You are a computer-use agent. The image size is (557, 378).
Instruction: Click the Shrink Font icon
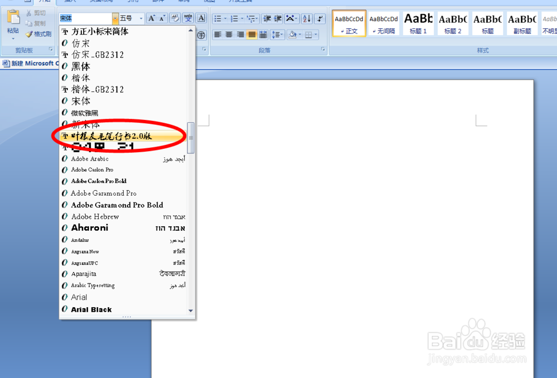pos(162,18)
